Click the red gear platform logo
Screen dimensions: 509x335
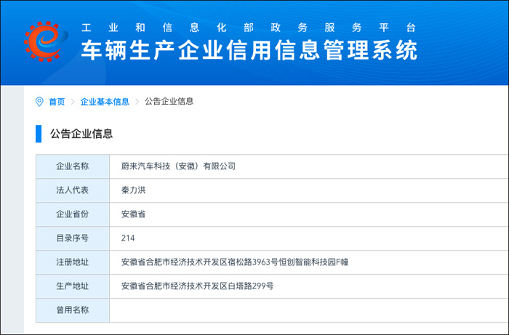tap(46, 41)
